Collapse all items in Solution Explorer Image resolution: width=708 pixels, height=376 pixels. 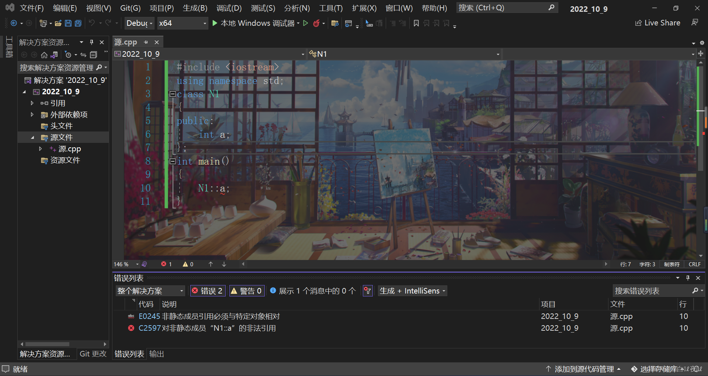pos(94,55)
